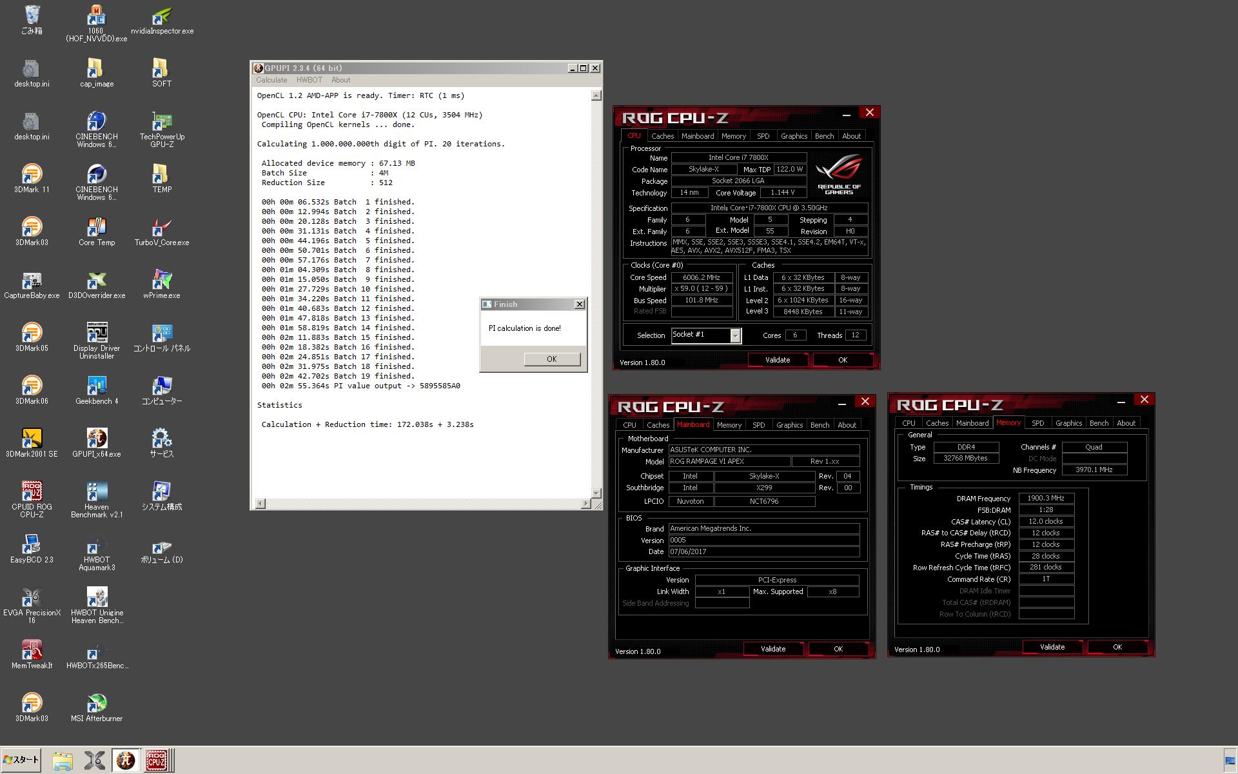
Task: Launch MSI Afterburner desktop icon
Action: [x=97, y=708]
